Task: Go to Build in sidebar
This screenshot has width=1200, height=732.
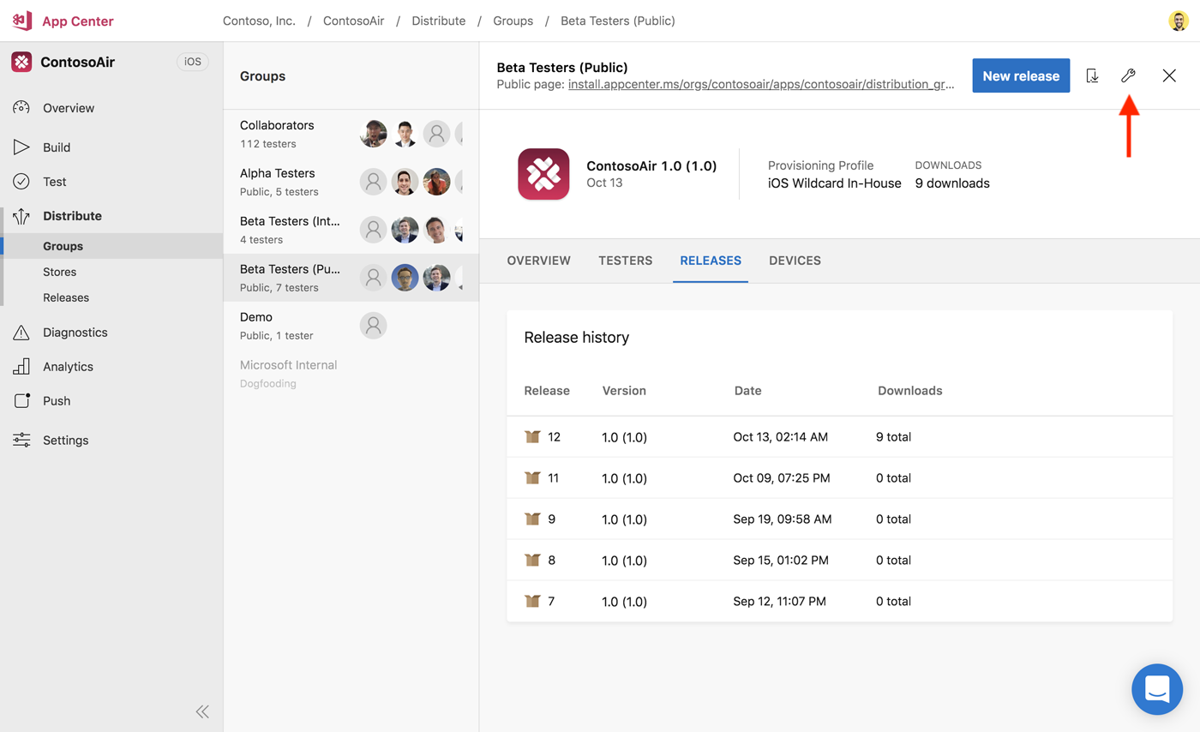Action: pyautogui.click(x=57, y=147)
